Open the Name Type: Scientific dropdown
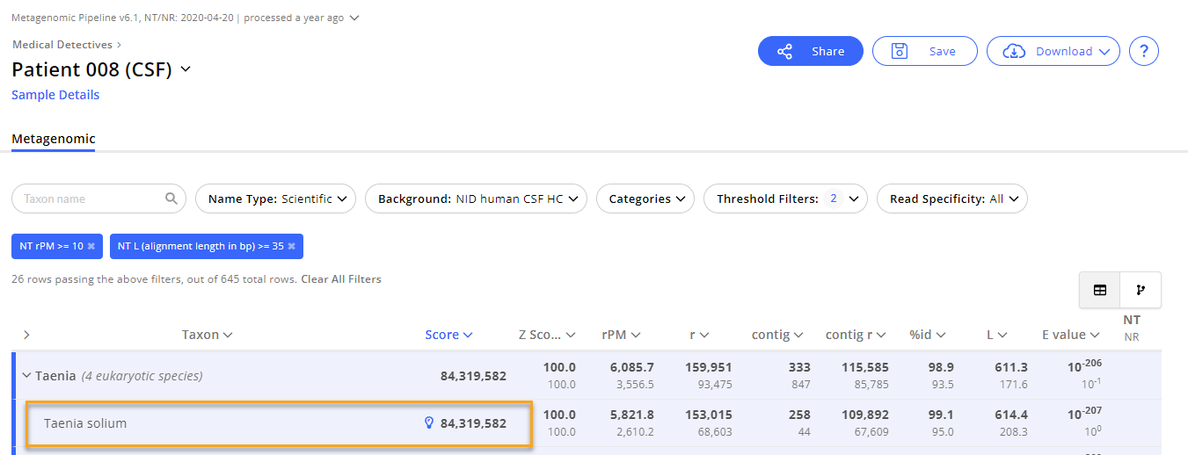 (275, 199)
